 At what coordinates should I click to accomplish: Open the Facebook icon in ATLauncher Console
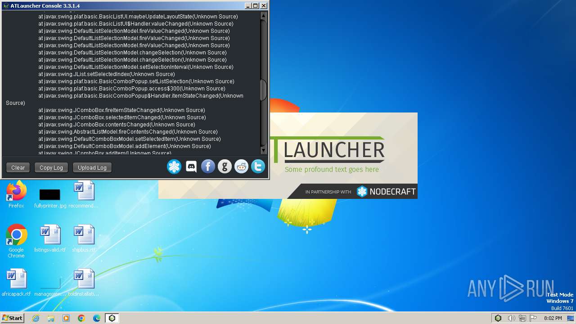[x=208, y=167]
